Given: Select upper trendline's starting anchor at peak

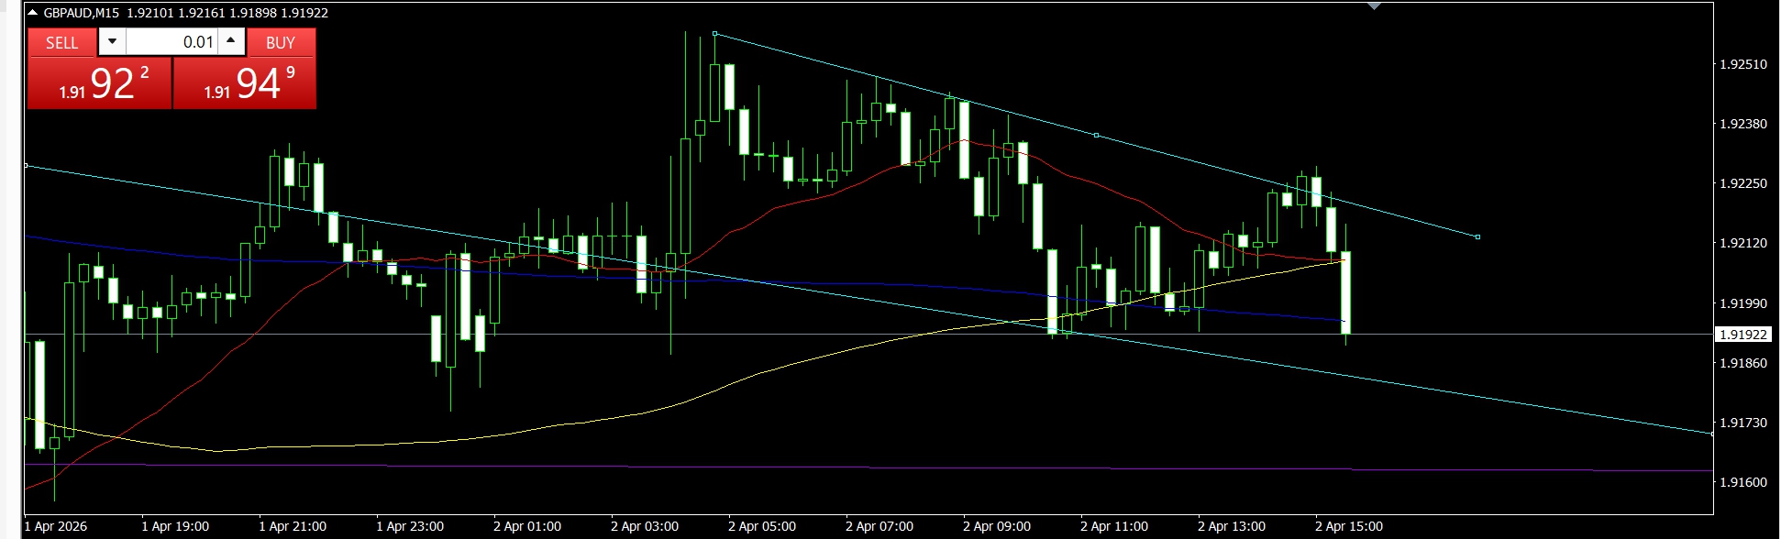Looking at the screenshot, I should [715, 34].
